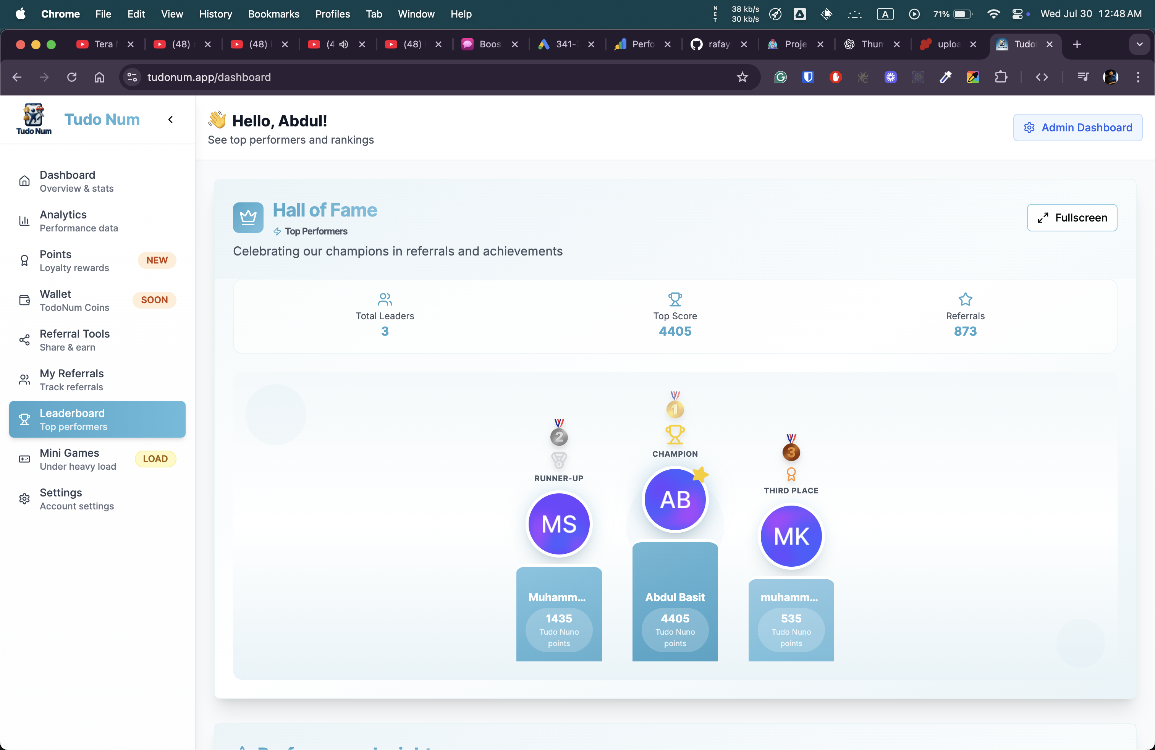Select Leaderboard top performers item
1155x750 pixels.
tap(97, 419)
